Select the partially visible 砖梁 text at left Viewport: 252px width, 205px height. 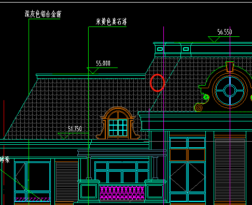5,159
